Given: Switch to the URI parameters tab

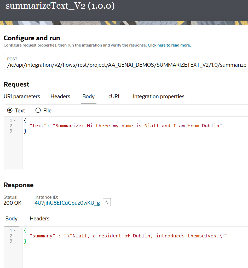Looking at the screenshot, I should (22, 96).
